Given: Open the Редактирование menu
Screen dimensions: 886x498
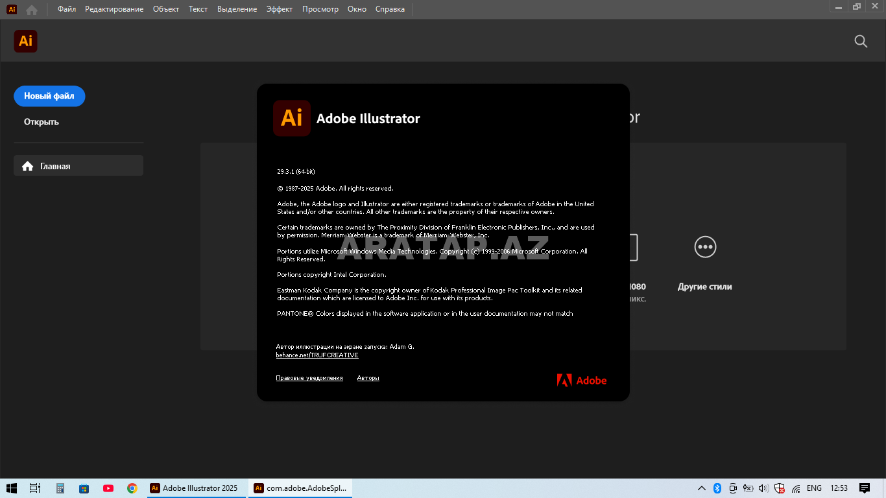Looking at the screenshot, I should pos(114,9).
